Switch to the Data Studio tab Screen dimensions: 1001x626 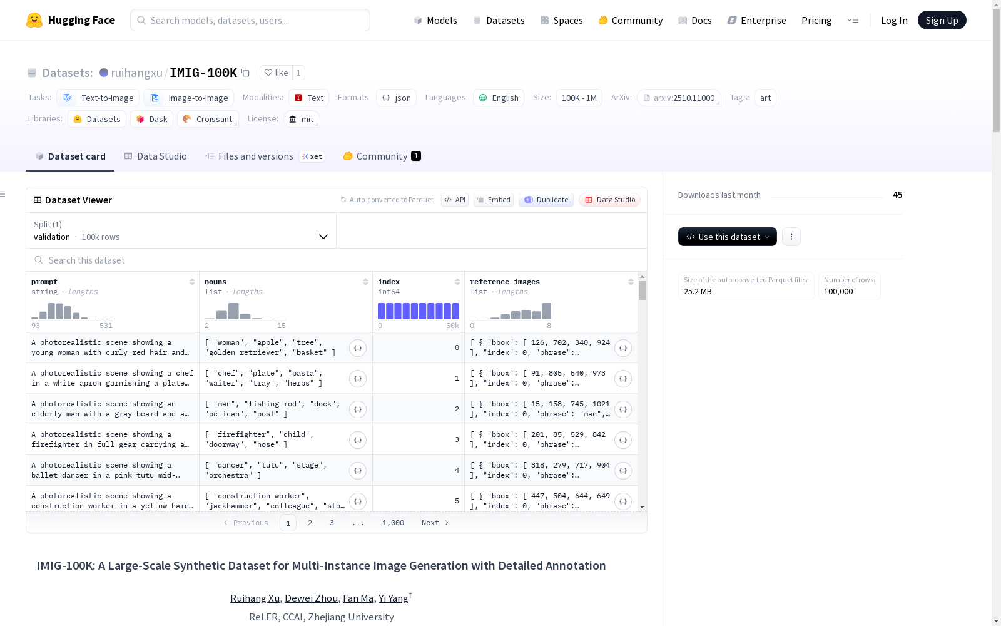point(155,156)
